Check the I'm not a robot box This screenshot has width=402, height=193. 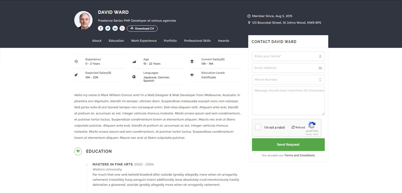click(x=258, y=127)
